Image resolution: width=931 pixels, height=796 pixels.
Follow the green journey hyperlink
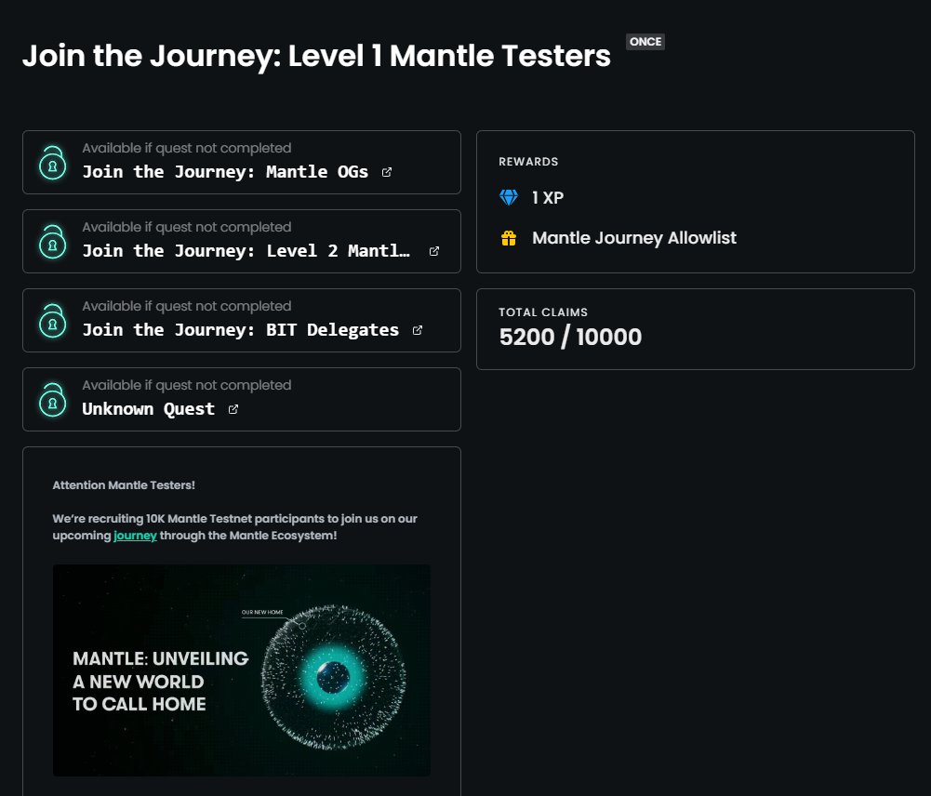135,536
